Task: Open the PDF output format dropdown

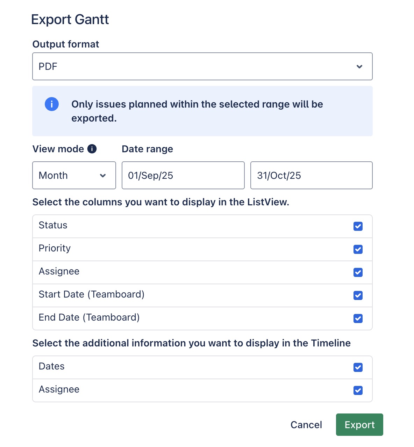Action: tap(202, 66)
